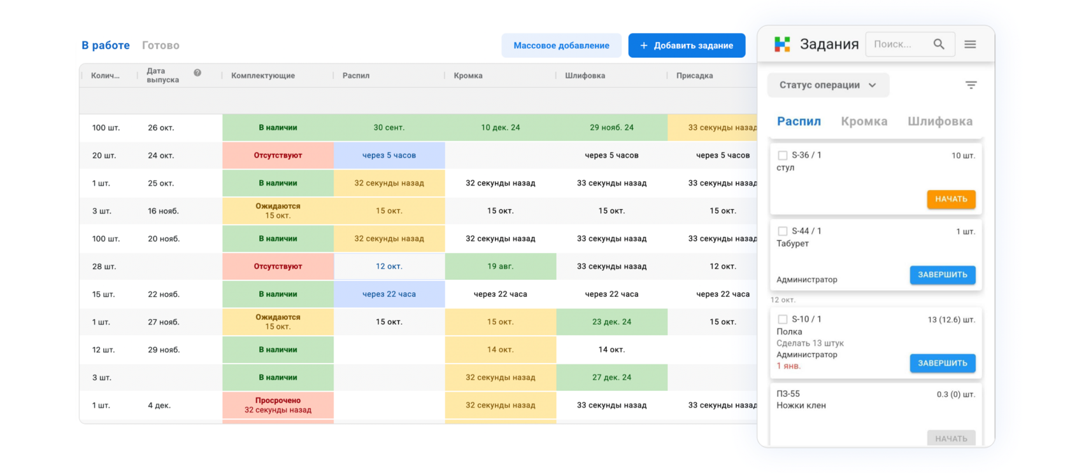The height and width of the screenshot is (473, 1070).
Task: Tick the checkbox for task S-36 / 1
Action: click(783, 155)
